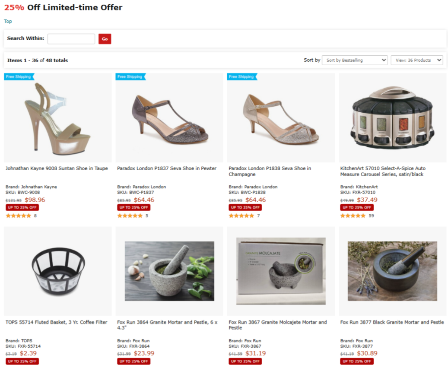448x365 pixels.
Task: Click the 'Up to 25% Off' badge for TOPS Fluted Basket
Action: coord(22,361)
